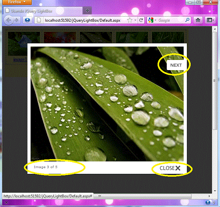This screenshot has width=220, height=207.
Task: Expand the search engine selector dropdown
Action: [x=152, y=20]
